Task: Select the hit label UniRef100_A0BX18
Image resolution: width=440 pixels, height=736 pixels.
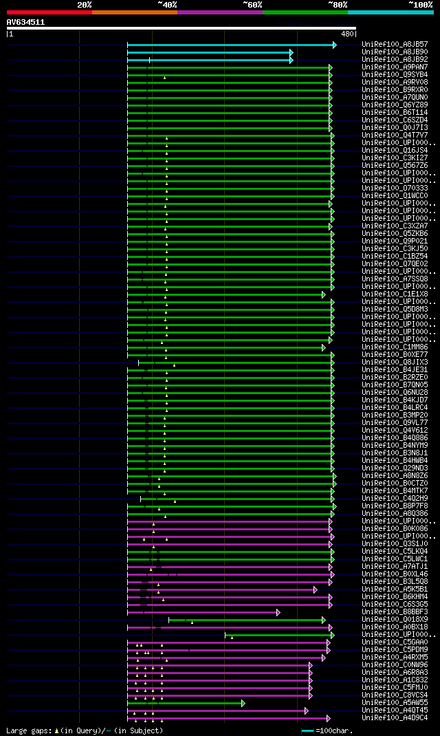Action: [x=395, y=627]
